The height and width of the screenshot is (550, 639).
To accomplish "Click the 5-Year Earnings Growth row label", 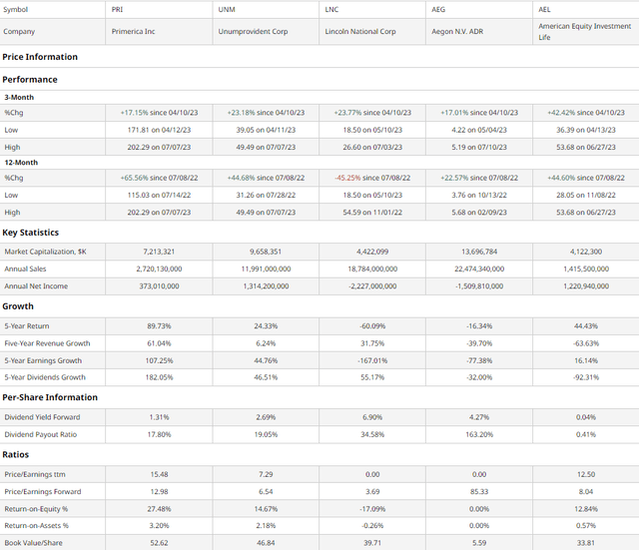I will 43,360.
